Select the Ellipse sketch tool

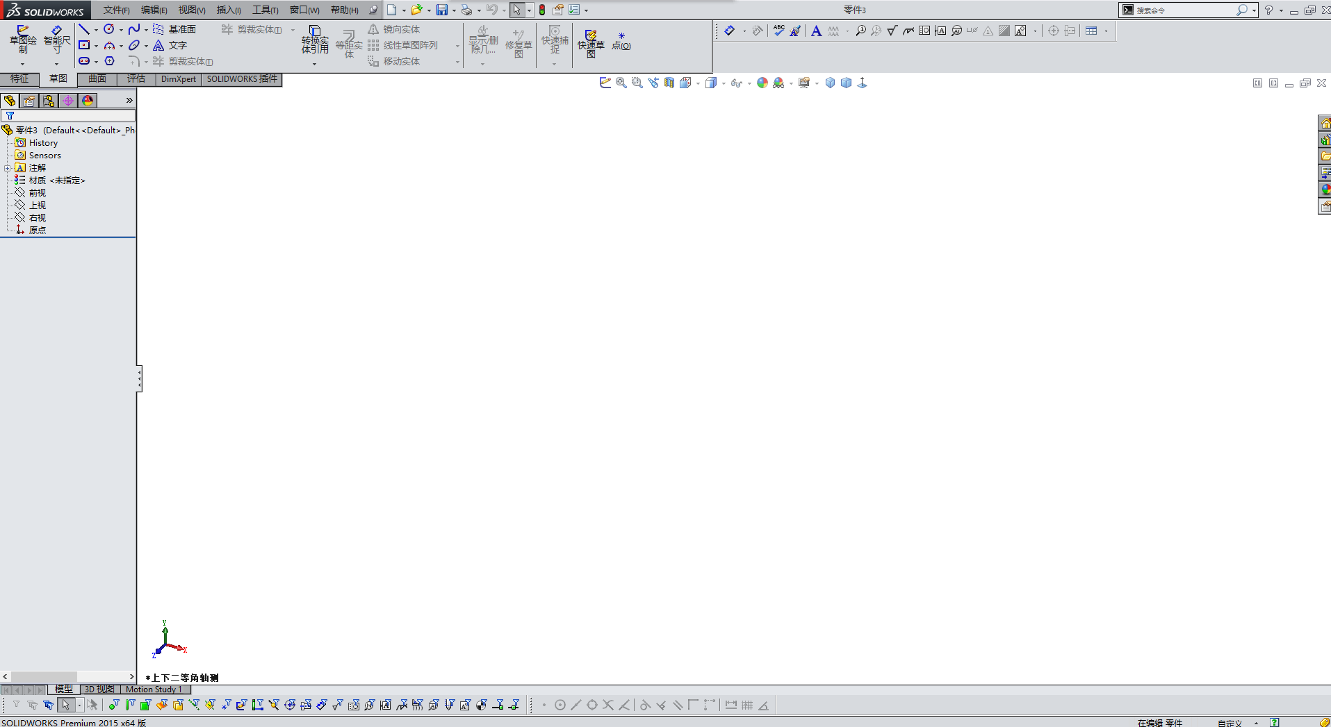[134, 45]
